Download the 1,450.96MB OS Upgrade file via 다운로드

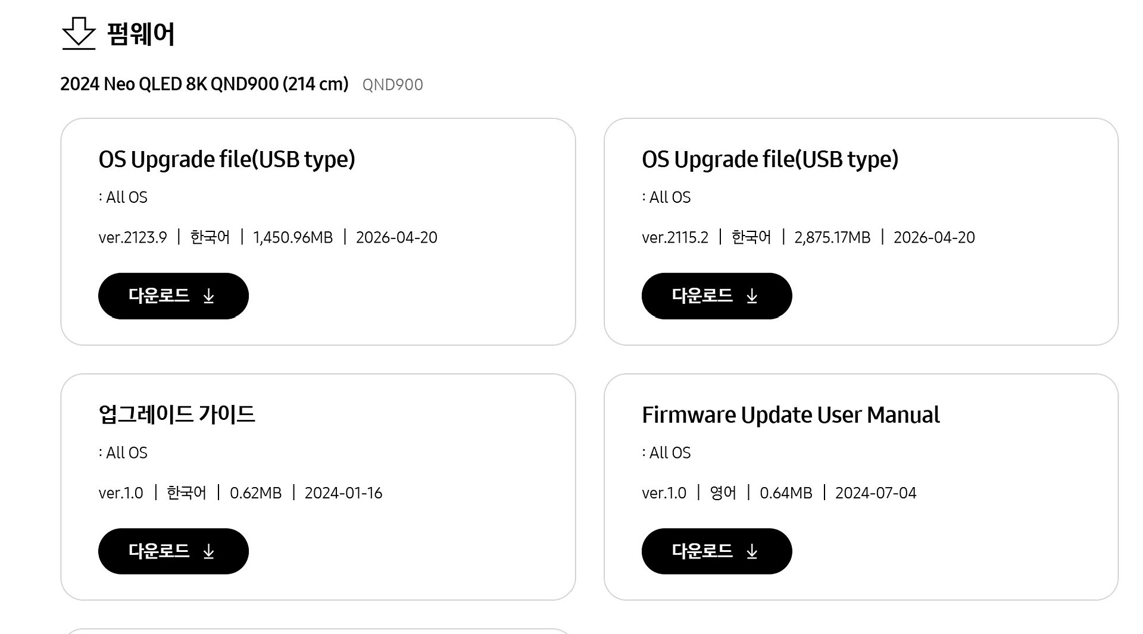pos(173,296)
